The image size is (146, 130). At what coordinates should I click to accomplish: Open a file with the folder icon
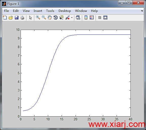(11, 17)
